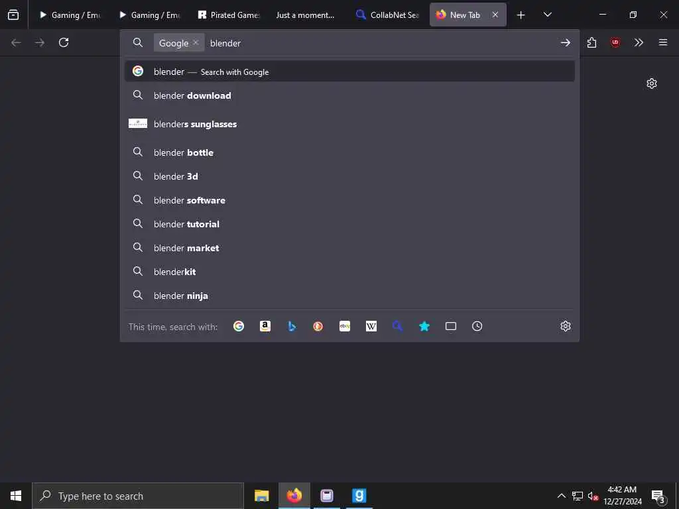The height and width of the screenshot is (509, 679).
Task: Open Extensions puzzle piece menu
Action: tap(591, 42)
